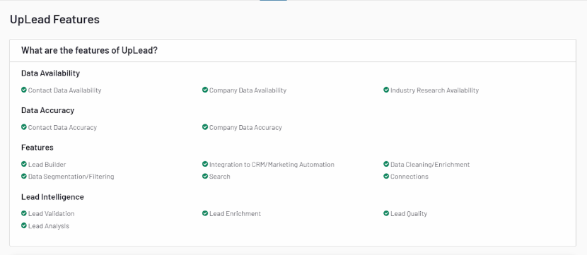Click the 'Company Data Accuracy' label
The height and width of the screenshot is (255, 587).
pyautogui.click(x=245, y=128)
